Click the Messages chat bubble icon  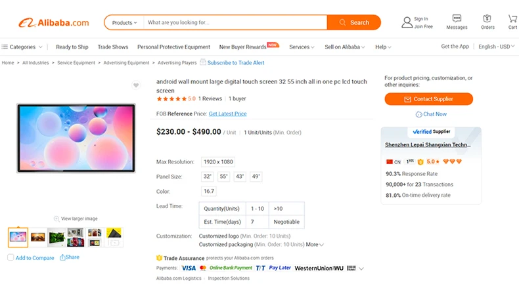click(x=457, y=18)
